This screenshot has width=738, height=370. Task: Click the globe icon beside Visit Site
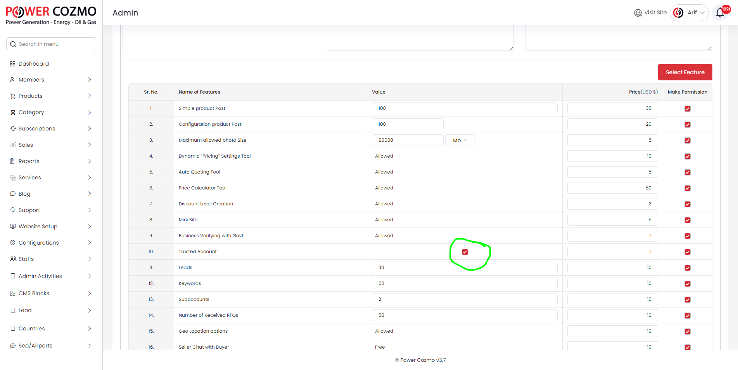[x=638, y=13]
